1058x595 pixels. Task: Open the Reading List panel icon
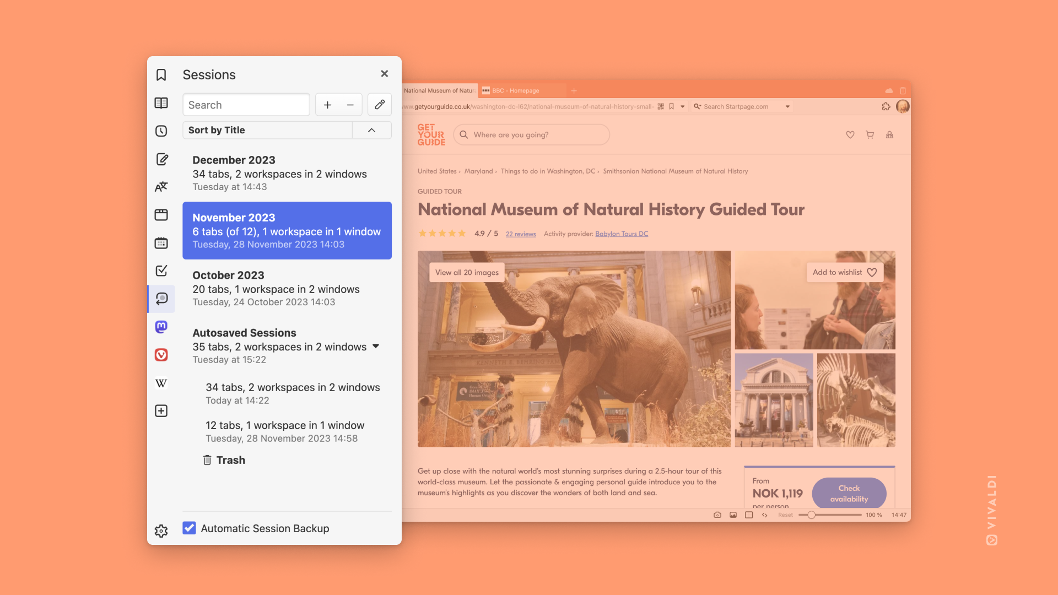tap(161, 102)
